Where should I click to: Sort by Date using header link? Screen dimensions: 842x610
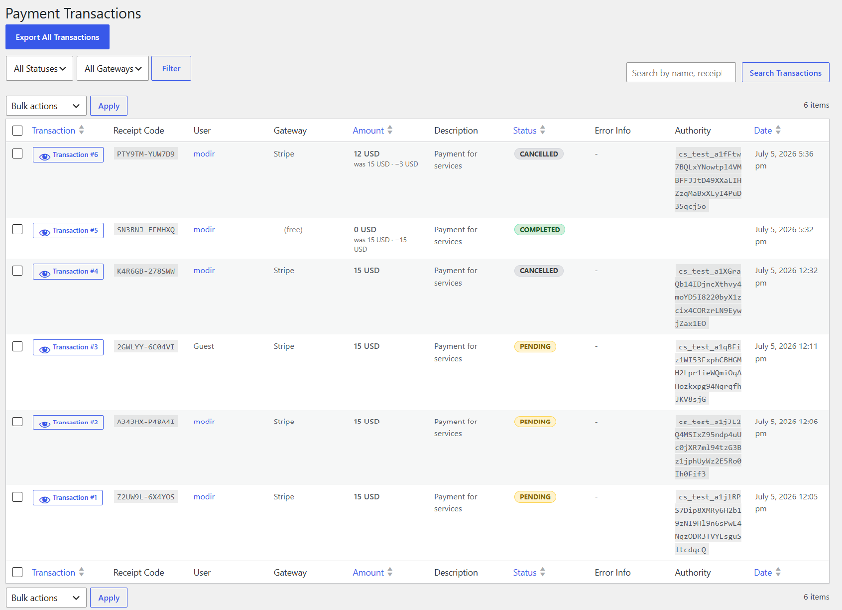click(763, 131)
